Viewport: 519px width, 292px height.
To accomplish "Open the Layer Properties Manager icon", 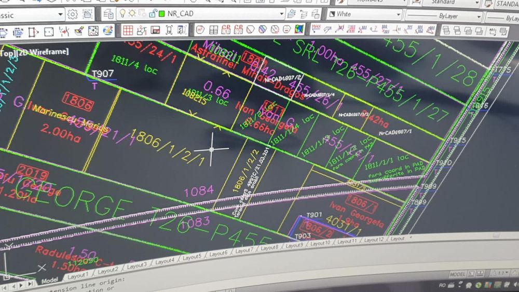I will tap(108, 14).
